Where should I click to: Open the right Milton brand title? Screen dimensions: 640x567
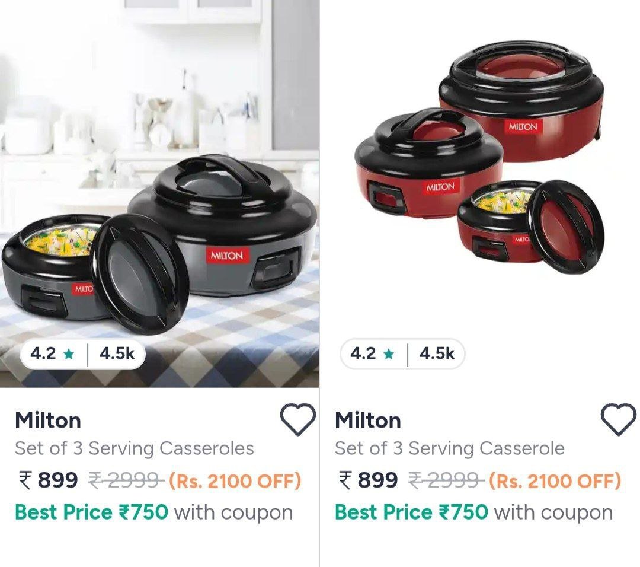(368, 421)
